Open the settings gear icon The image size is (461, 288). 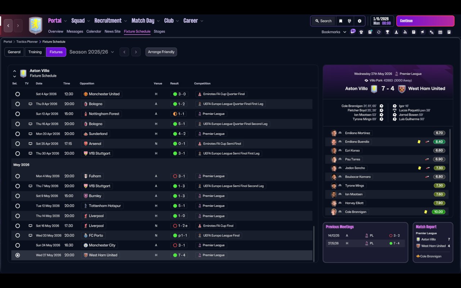(x=359, y=21)
